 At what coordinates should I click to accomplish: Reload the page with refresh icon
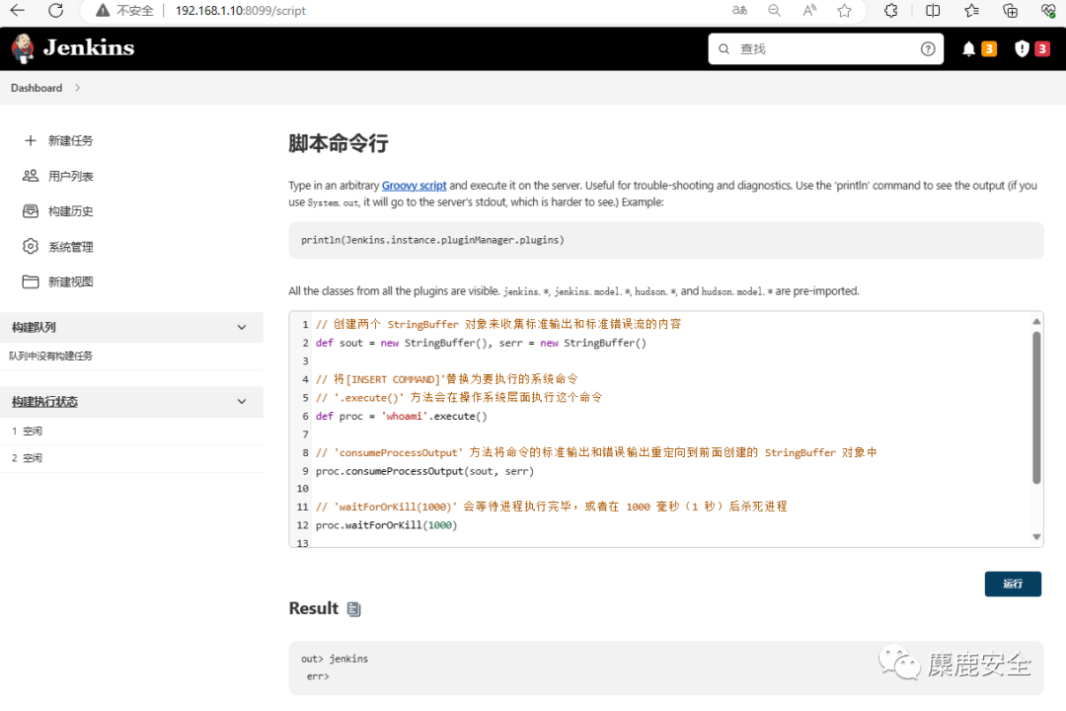[x=56, y=10]
